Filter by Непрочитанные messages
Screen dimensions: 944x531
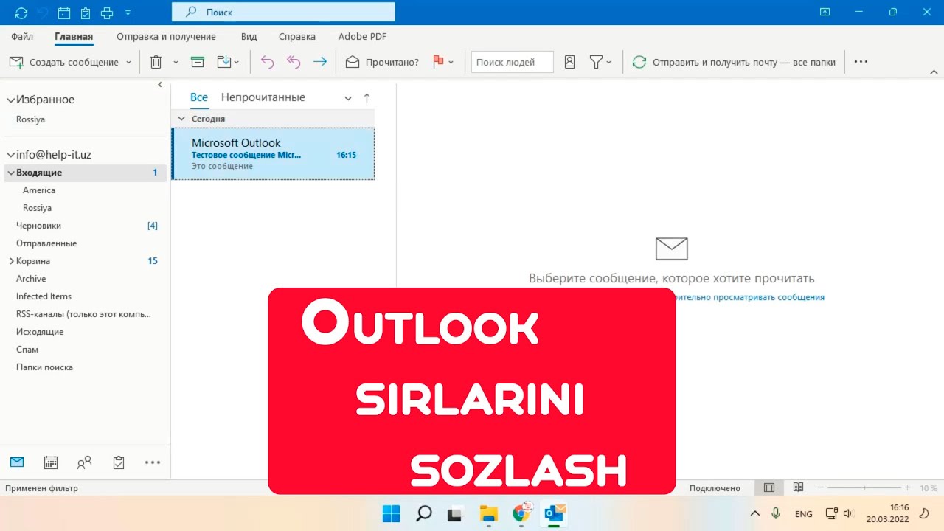pos(263,97)
